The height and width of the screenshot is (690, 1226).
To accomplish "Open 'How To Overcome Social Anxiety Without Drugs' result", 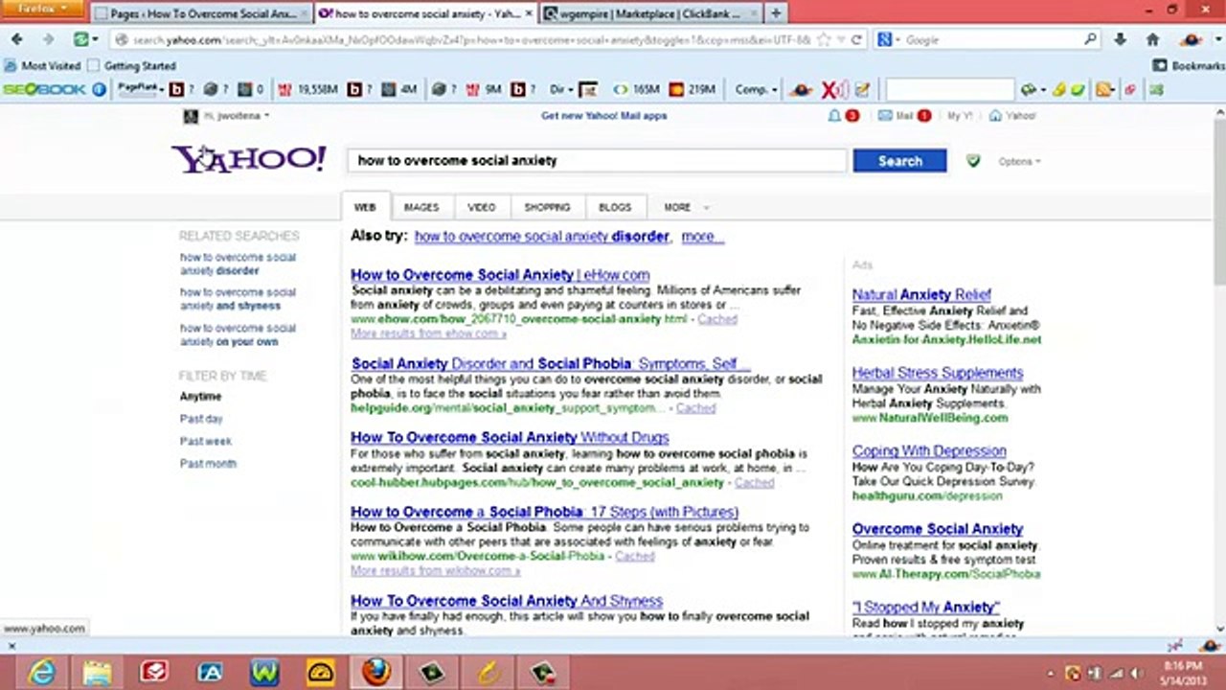I will [510, 438].
